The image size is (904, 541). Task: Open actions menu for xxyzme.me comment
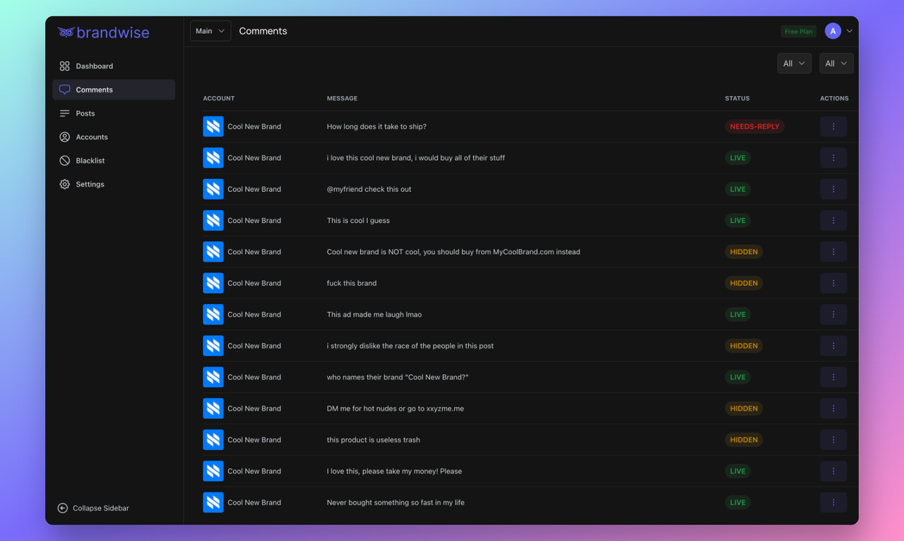[833, 408]
